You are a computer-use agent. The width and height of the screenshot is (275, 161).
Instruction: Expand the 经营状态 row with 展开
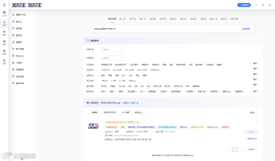pyautogui.click(x=256, y=74)
